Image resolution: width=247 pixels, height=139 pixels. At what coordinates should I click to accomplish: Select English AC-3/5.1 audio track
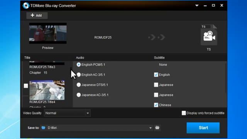[x=79, y=75]
